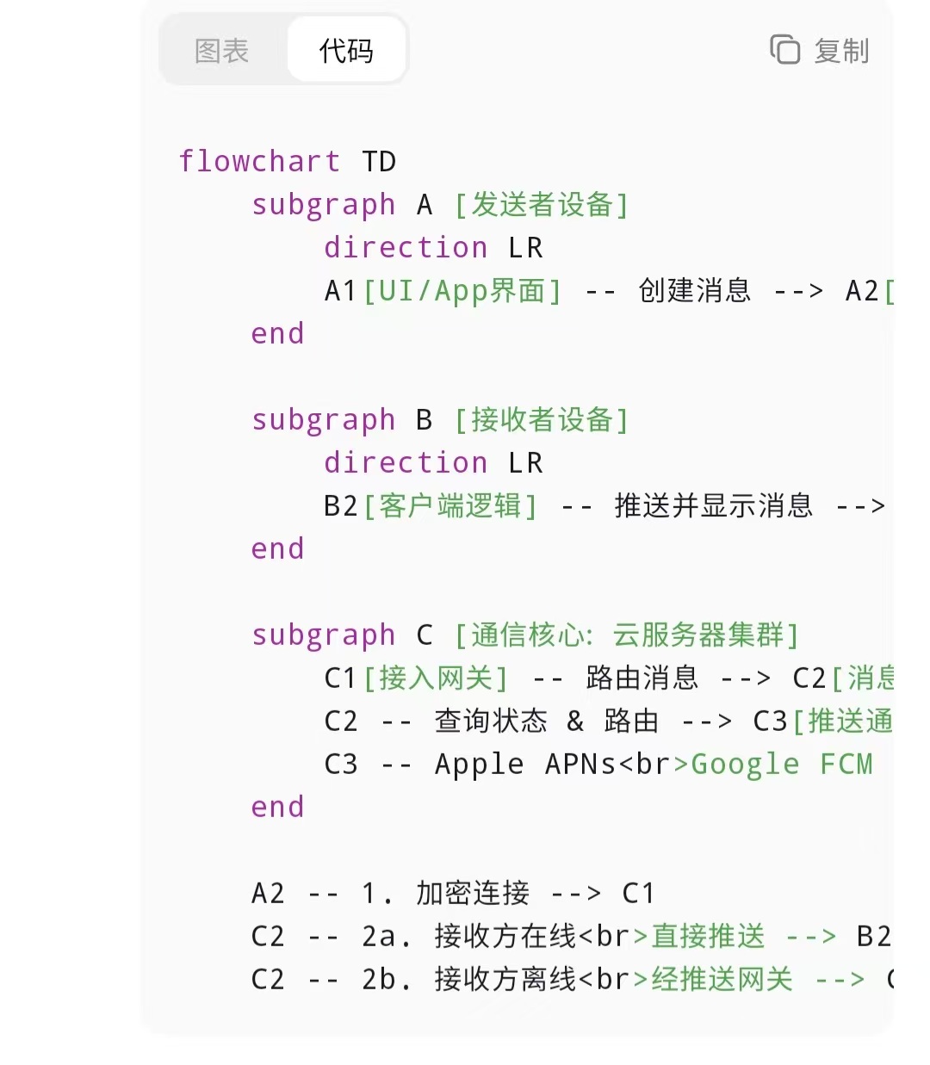Click the 云服务器集群 subgraph title text
Screen dimensions: 930x1065
pyautogui.click(x=697, y=635)
